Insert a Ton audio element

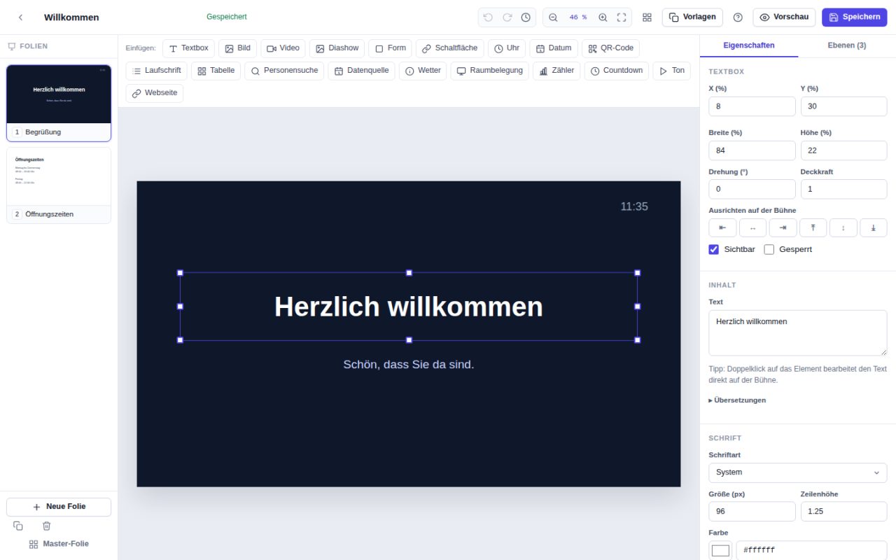coord(671,71)
